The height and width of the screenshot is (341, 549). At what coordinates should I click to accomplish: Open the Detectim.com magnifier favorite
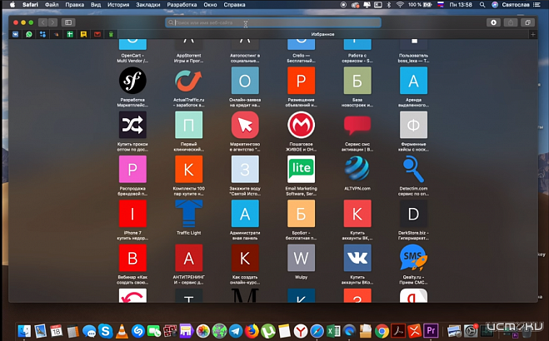click(413, 169)
